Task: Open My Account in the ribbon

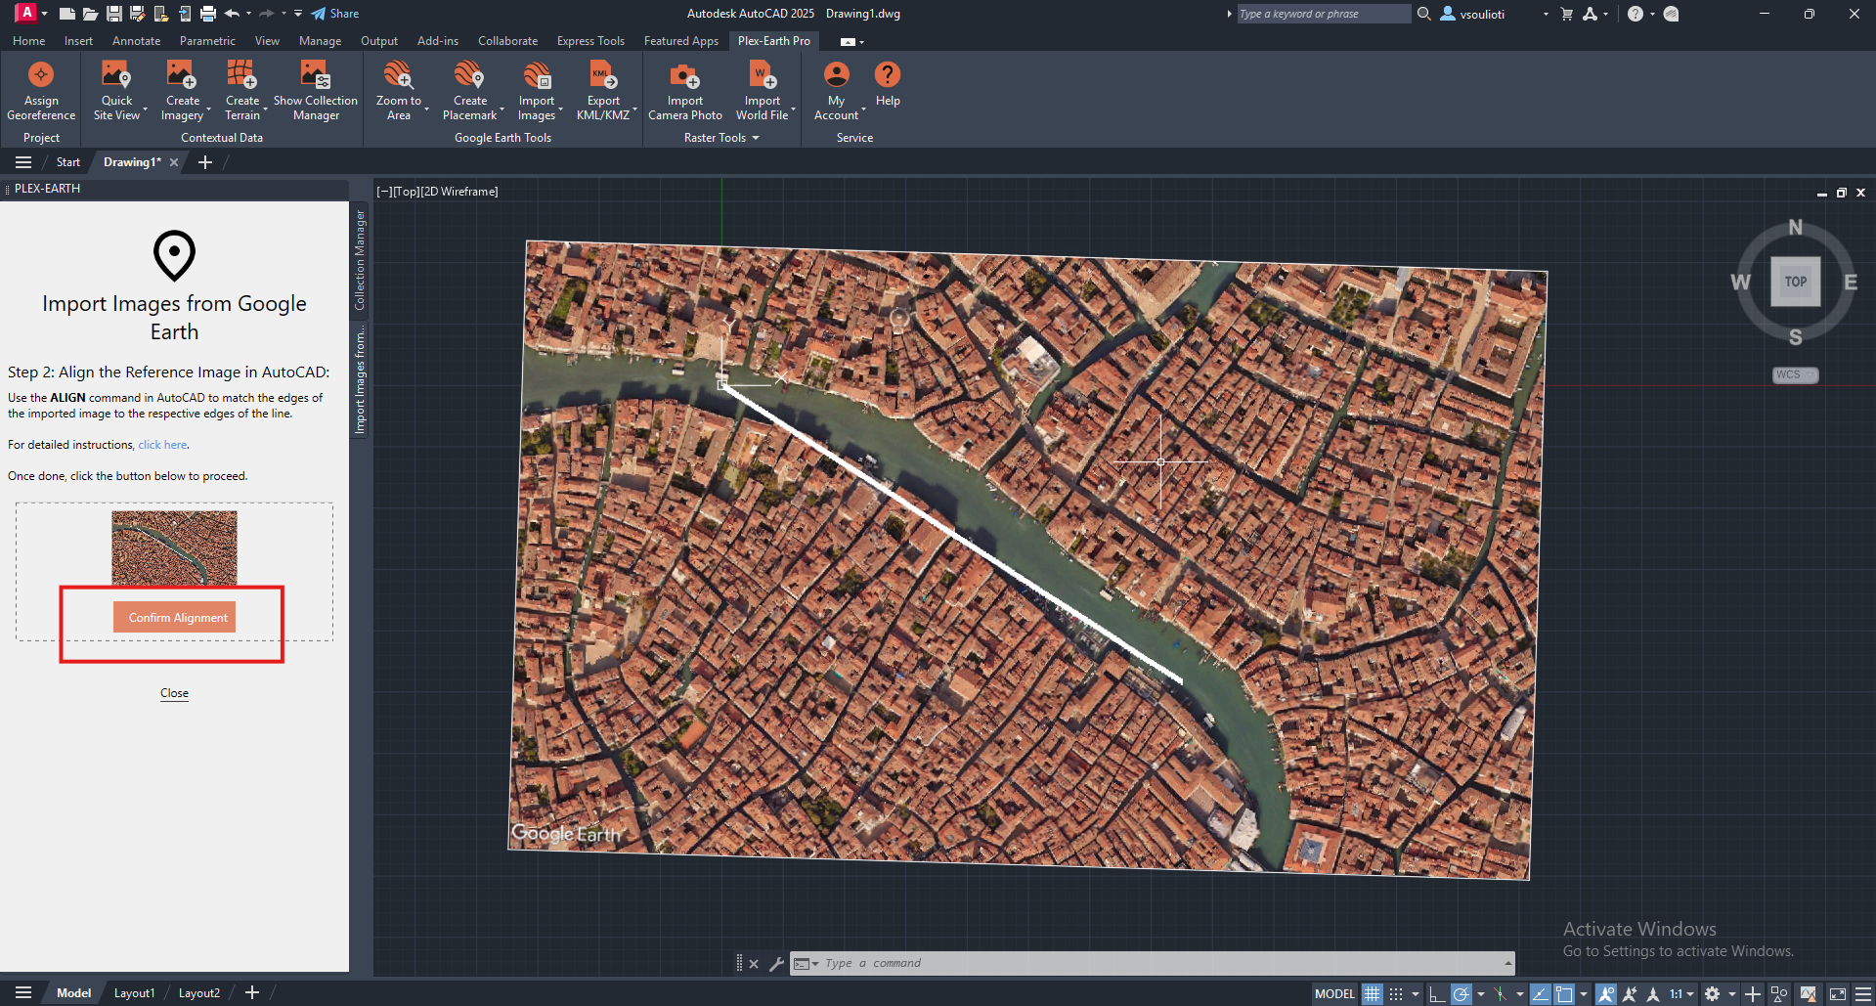Action: (x=837, y=90)
